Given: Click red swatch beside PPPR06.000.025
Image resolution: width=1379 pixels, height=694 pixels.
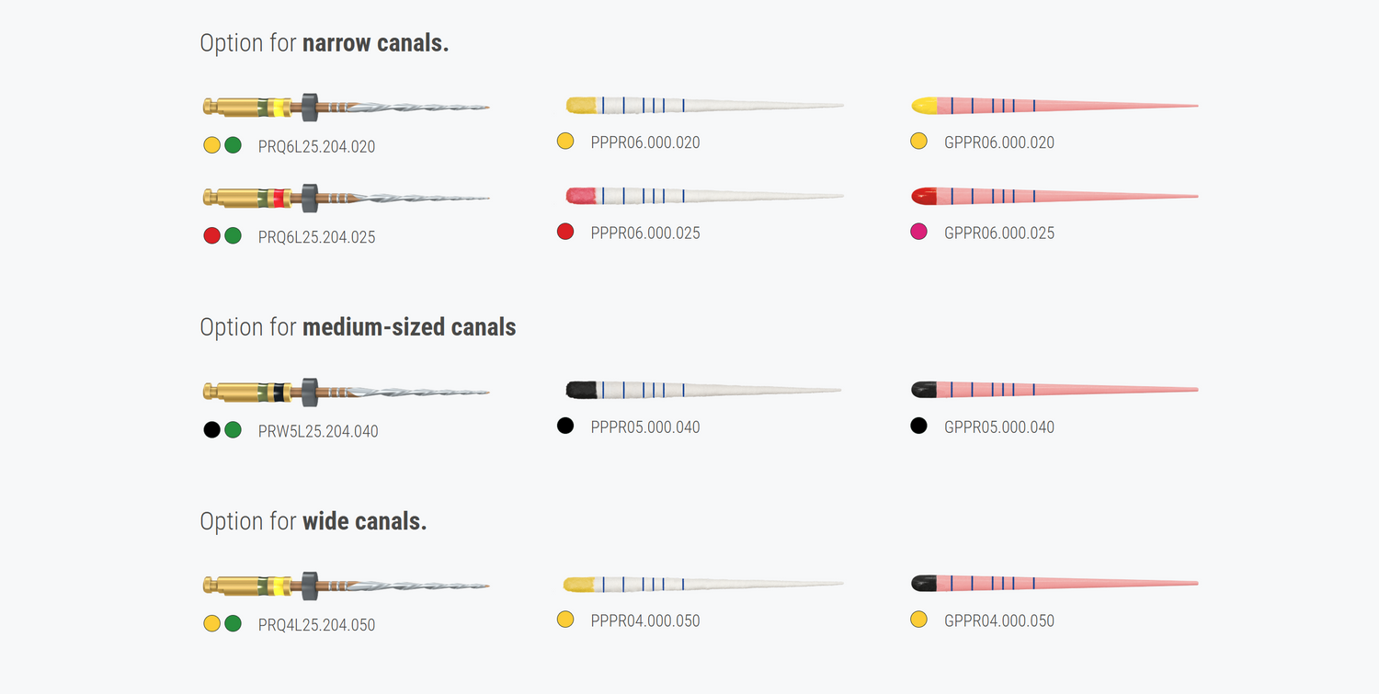Looking at the screenshot, I should pos(565,232).
